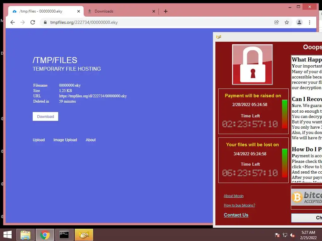Select the '59 minutes' deletion time
322x241 pixels.
click(68, 101)
